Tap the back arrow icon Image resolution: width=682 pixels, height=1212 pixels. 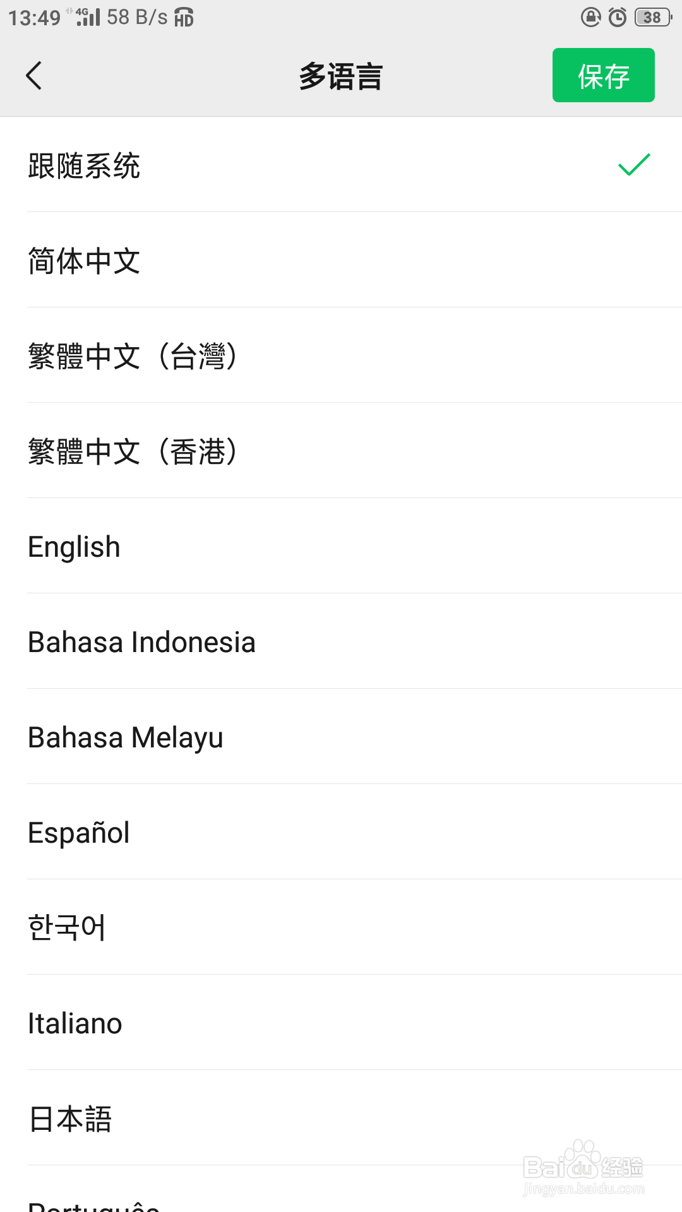34,76
